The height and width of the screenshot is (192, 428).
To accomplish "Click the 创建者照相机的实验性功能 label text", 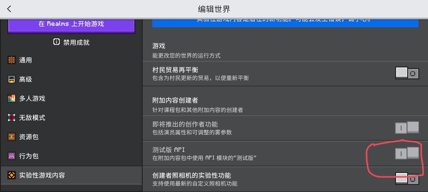I will pyautogui.click(x=192, y=175).
